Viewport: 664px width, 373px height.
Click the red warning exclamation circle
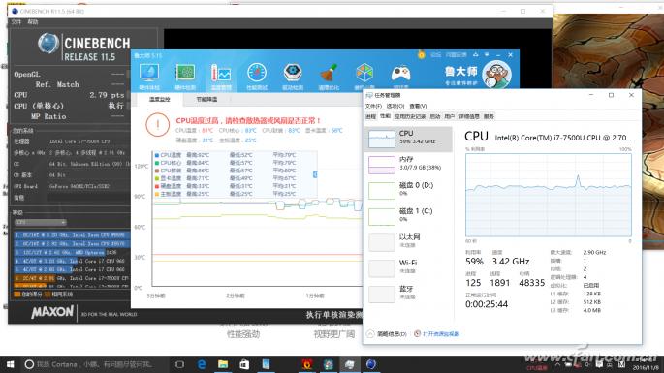[x=158, y=125]
